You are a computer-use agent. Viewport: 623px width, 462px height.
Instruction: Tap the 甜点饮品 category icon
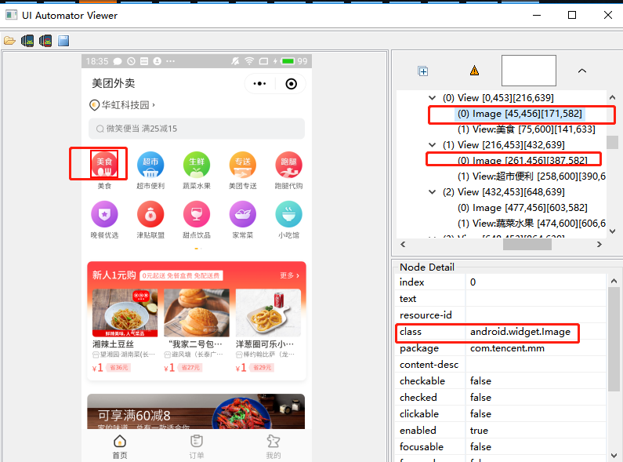[197, 214]
